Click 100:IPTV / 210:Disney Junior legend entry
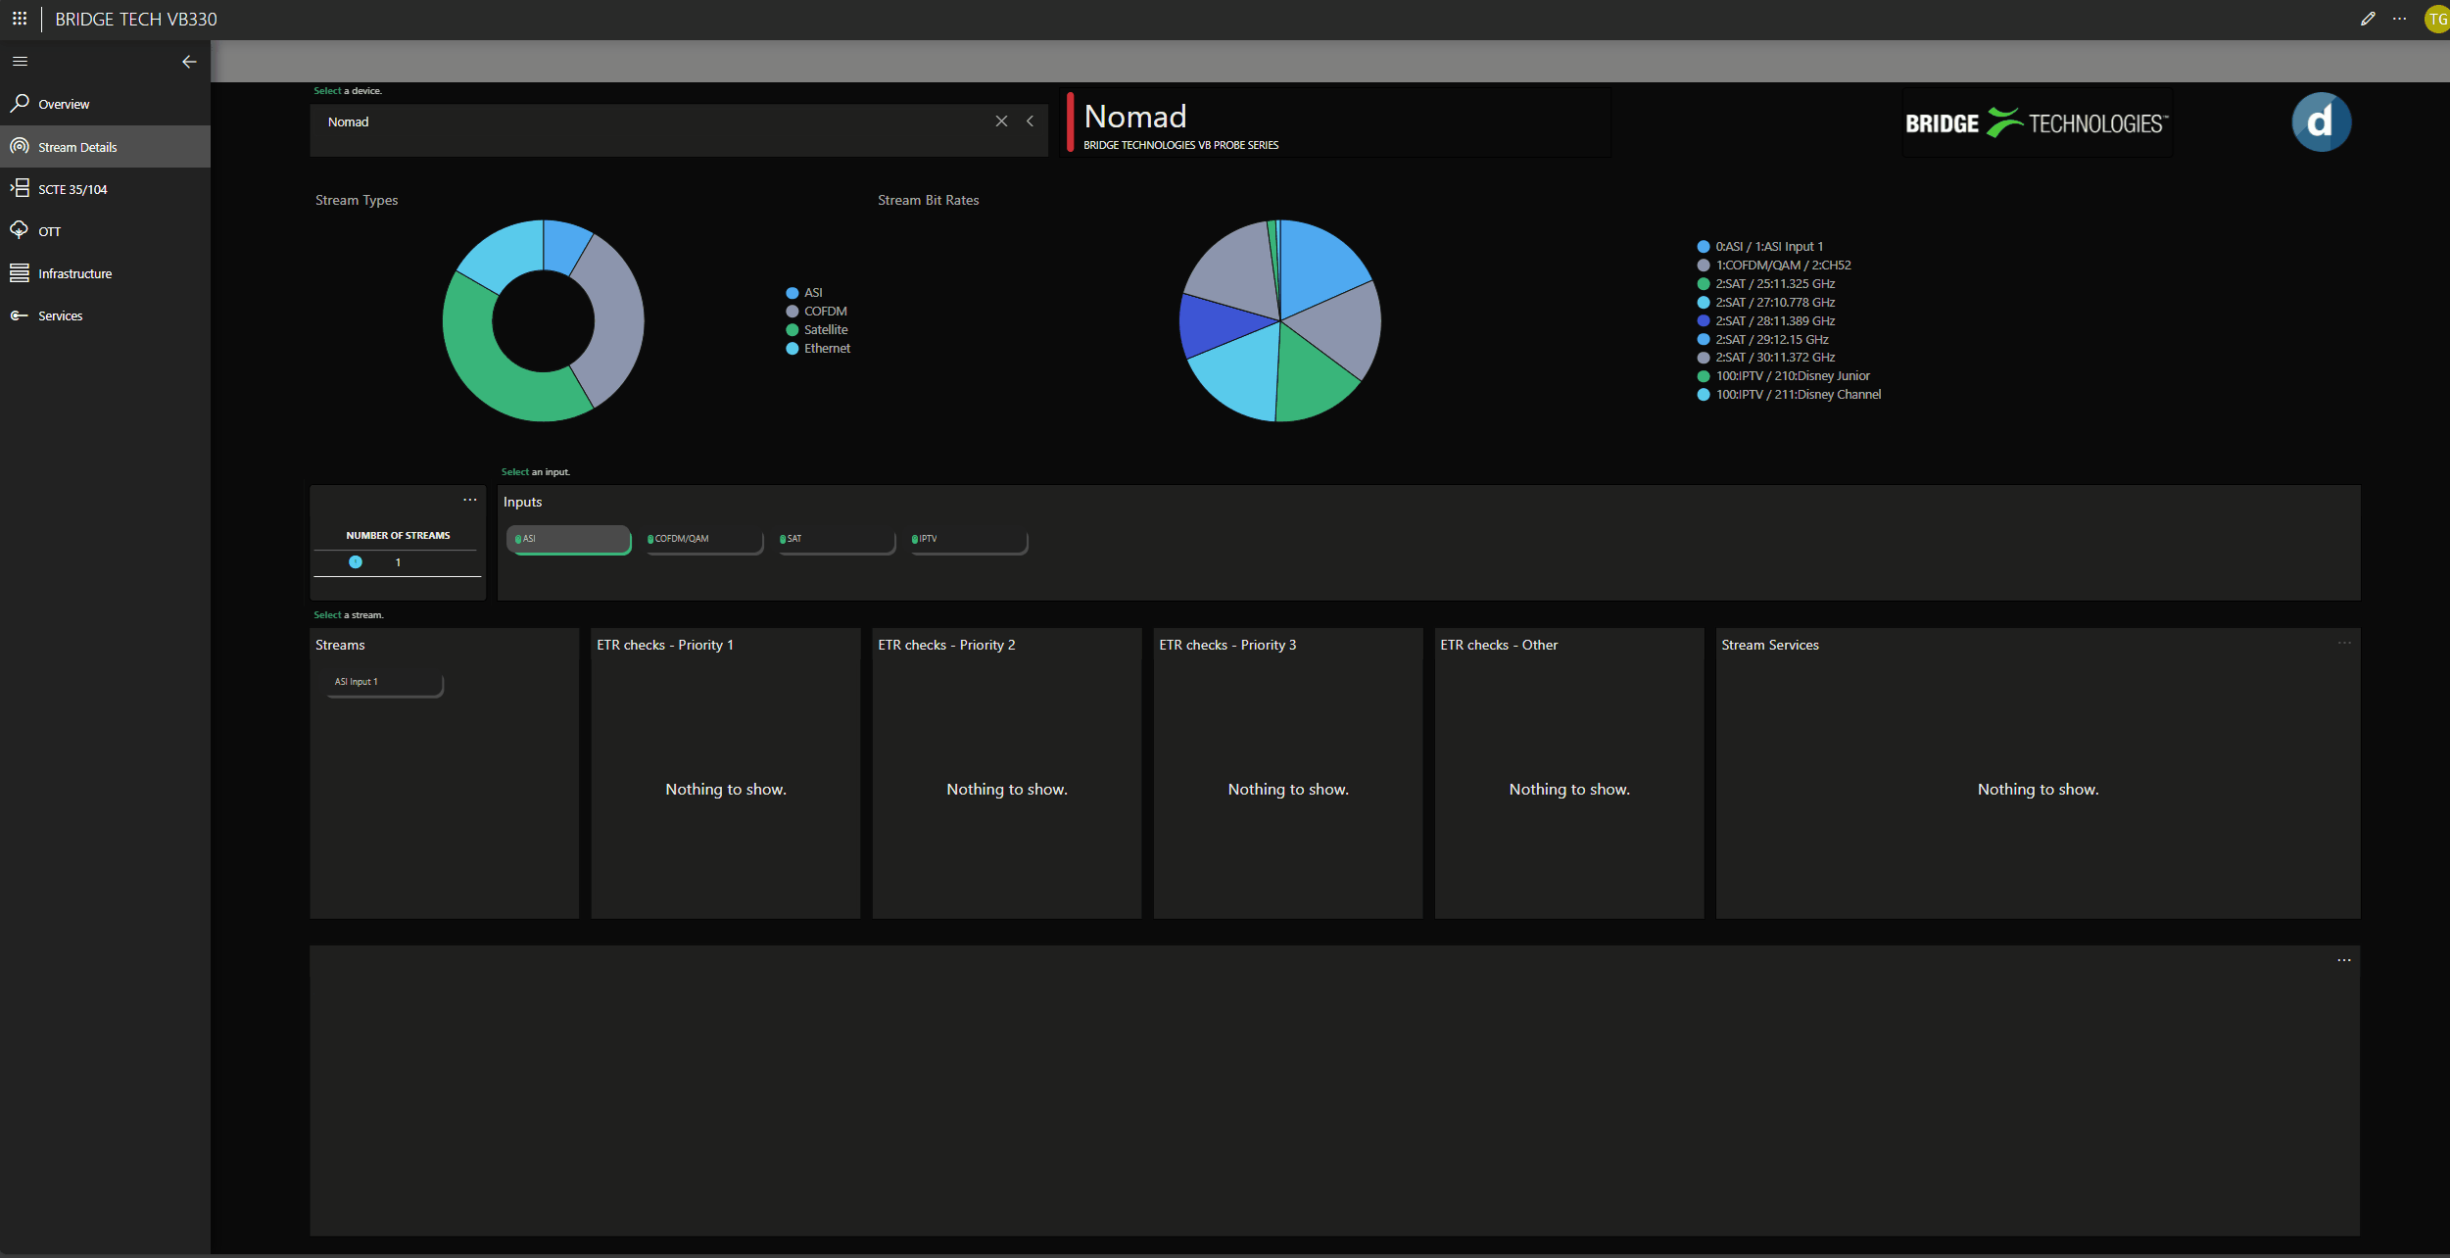2450x1258 pixels. pos(1784,376)
